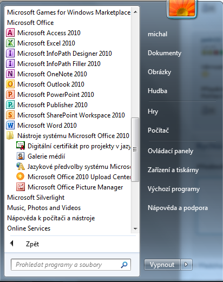Screen dimensions: 223x282
Task: Click the Vypnout shutdown button
Action: click(x=162, y=265)
